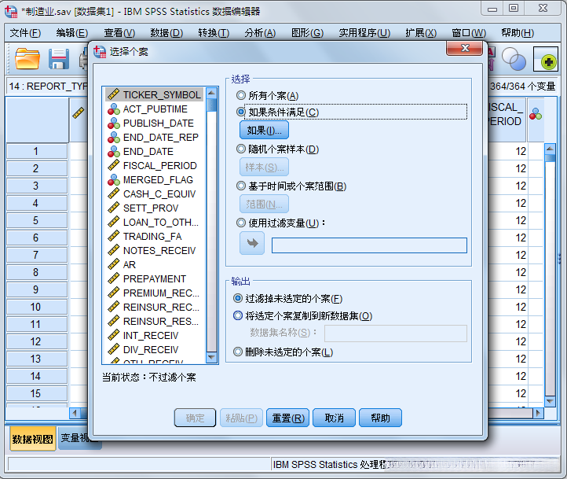The height and width of the screenshot is (479, 567).
Task: Select CASH_C_EQUIV variable in the list
Action: click(155, 193)
